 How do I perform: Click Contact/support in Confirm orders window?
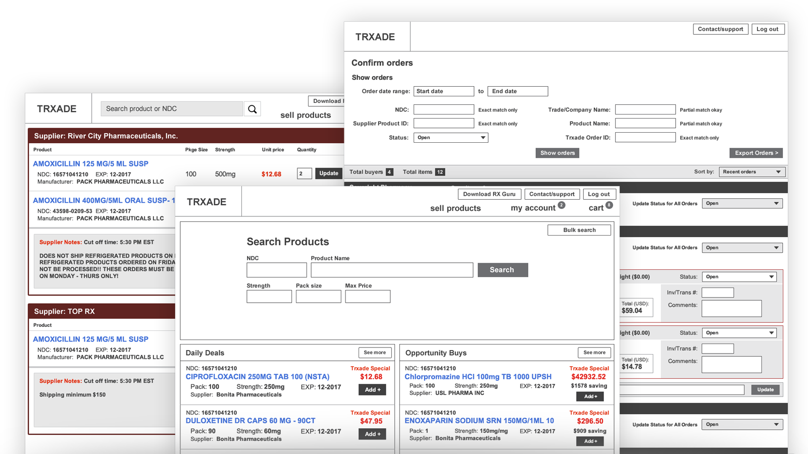pos(721,29)
